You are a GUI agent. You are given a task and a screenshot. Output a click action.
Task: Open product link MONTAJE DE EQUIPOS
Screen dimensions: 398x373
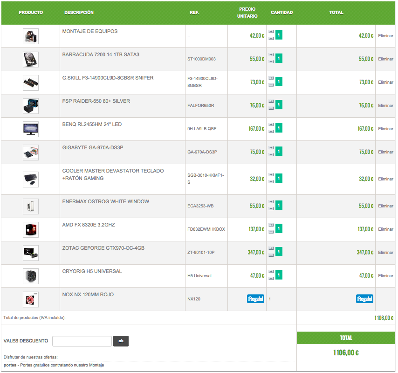pyautogui.click(x=90, y=32)
